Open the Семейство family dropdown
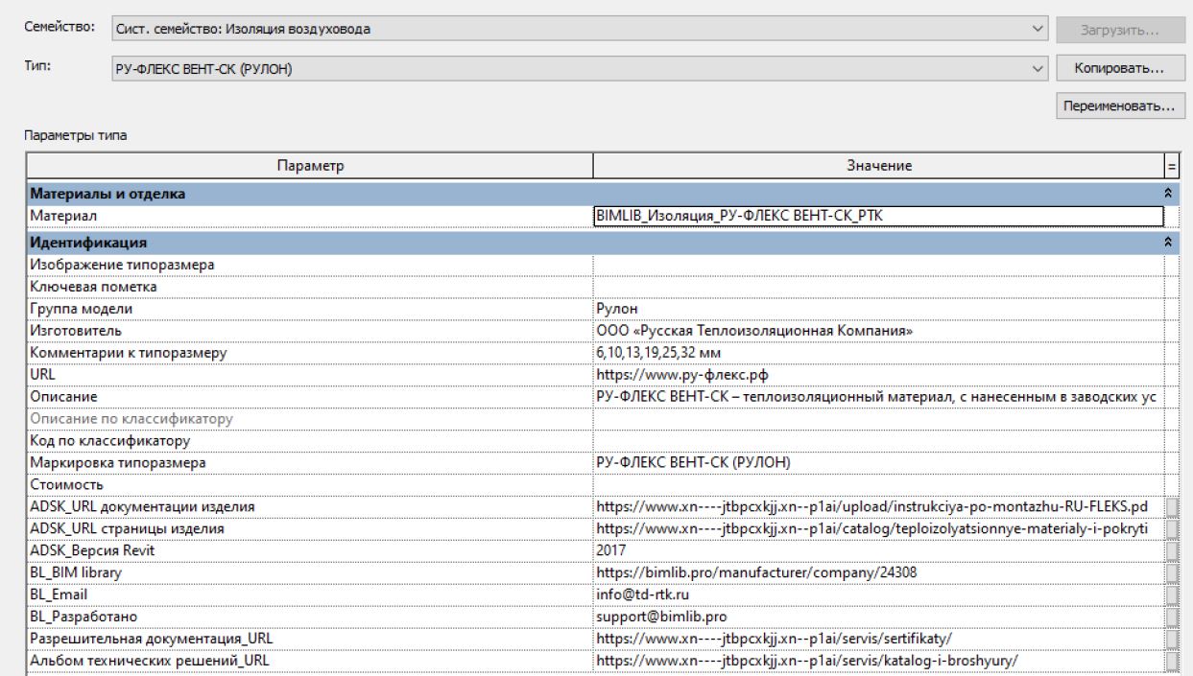1193x676 pixels. point(580,29)
